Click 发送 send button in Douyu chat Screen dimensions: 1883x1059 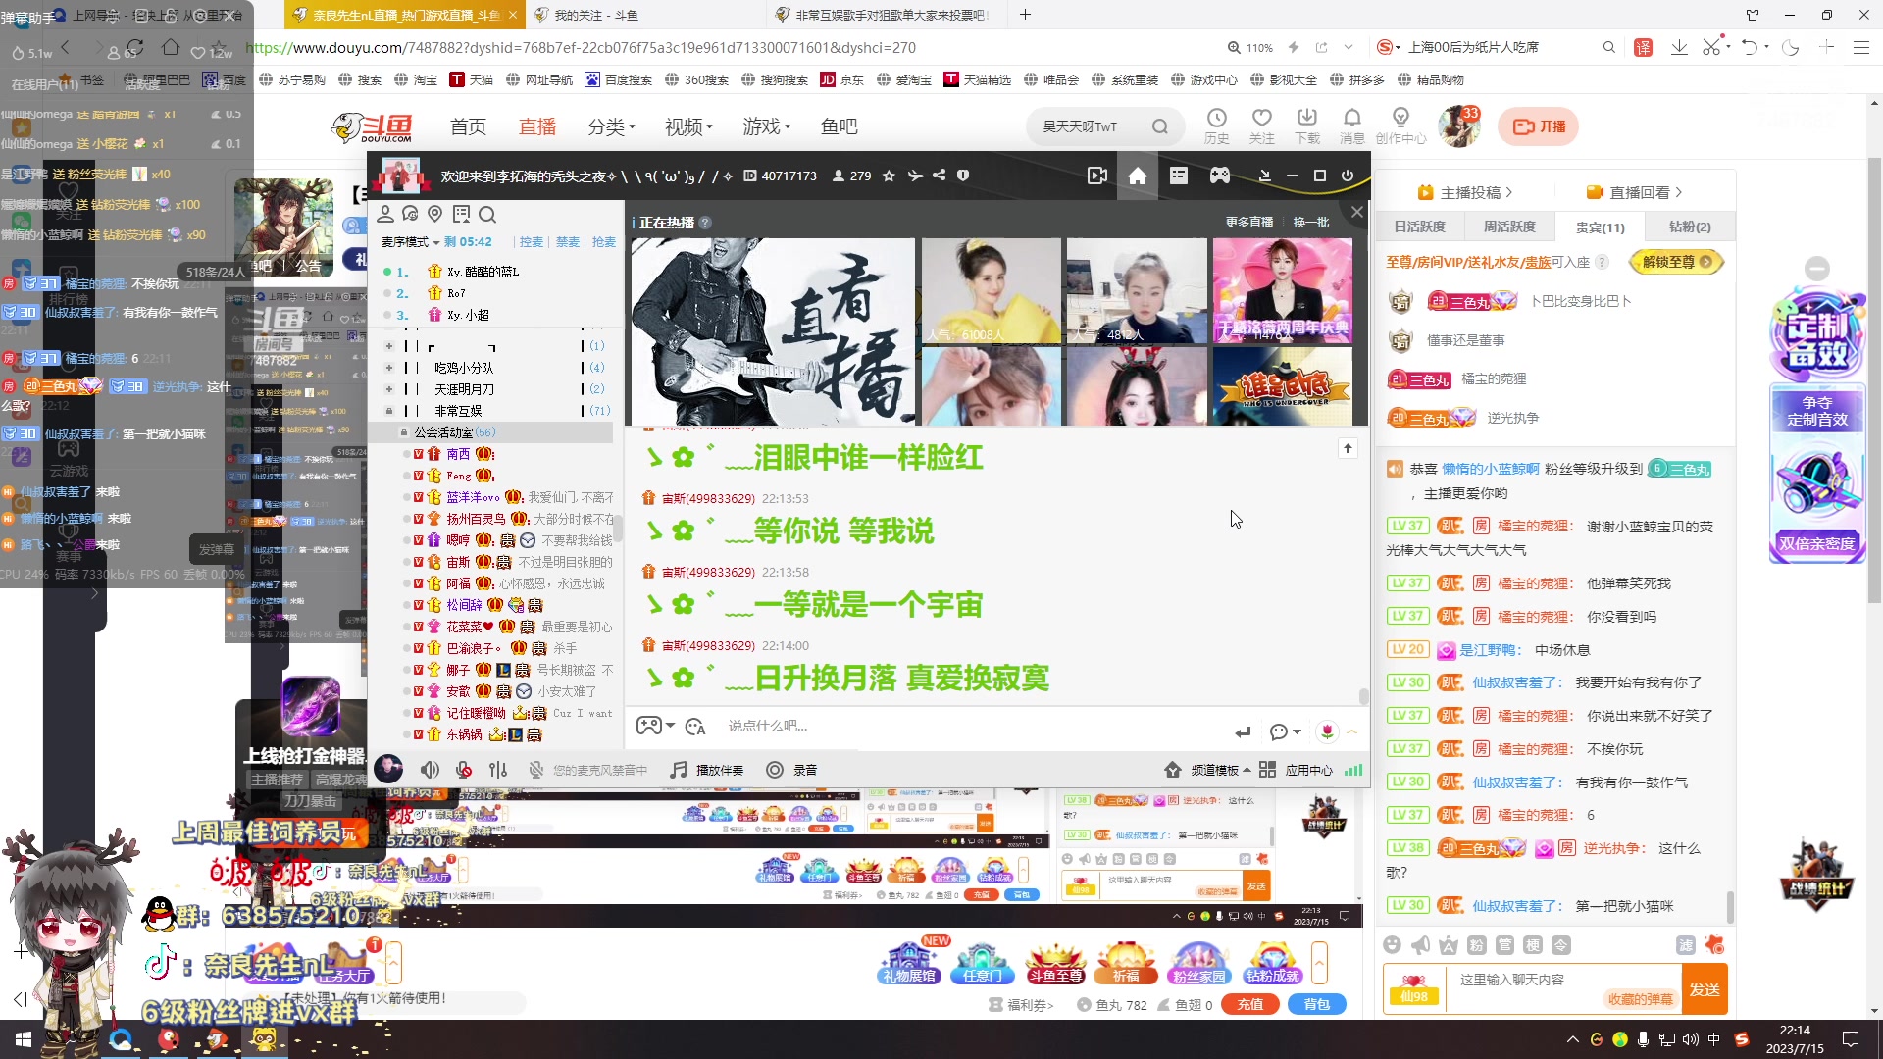pos(1705,989)
